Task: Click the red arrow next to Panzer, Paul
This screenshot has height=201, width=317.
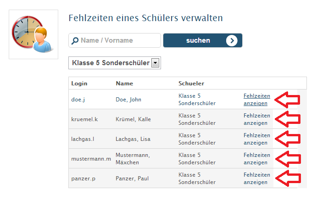Action: coord(288,178)
